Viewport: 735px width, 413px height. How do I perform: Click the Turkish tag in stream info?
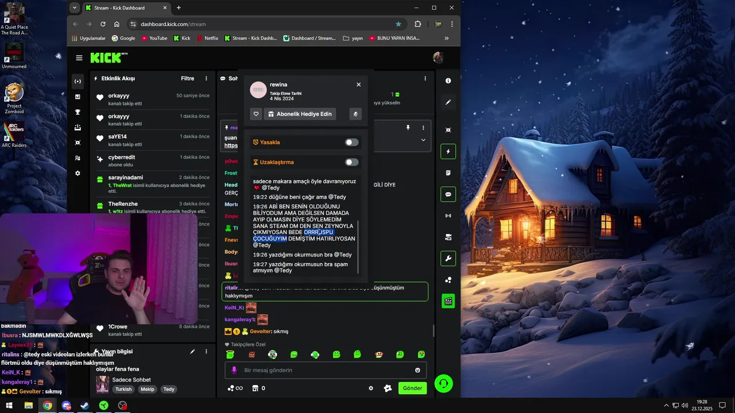click(123, 389)
